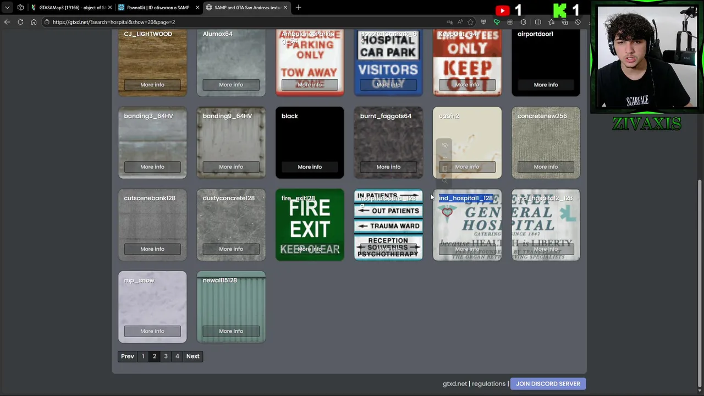Open More info for CJ_LIGHTWOOD texture
This screenshot has width=704, height=396.
(x=152, y=85)
